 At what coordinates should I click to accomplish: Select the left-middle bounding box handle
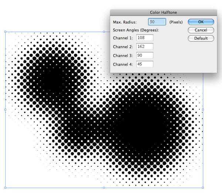(x=6, y=110)
